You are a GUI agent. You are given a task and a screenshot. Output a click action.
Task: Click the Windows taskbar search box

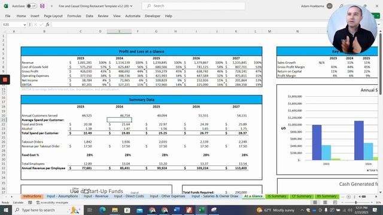click(47, 210)
